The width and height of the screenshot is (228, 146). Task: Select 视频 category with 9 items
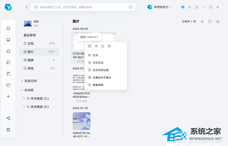(39, 60)
